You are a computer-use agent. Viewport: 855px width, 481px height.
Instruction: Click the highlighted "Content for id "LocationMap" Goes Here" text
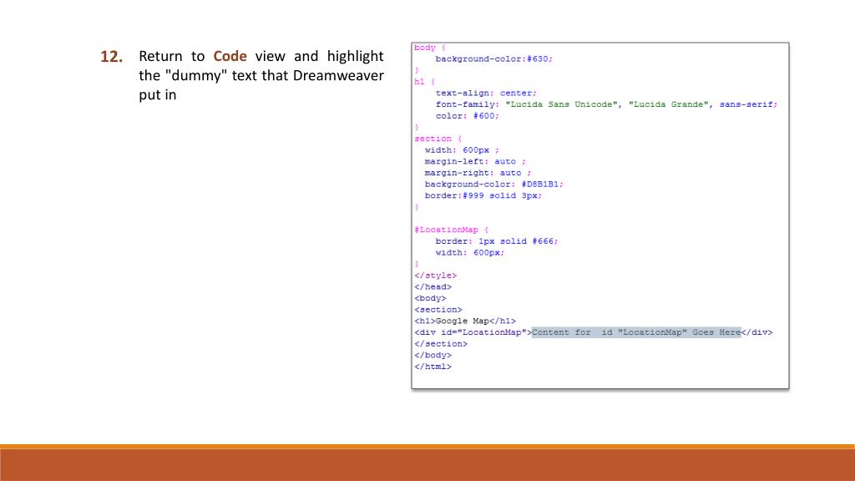point(635,332)
